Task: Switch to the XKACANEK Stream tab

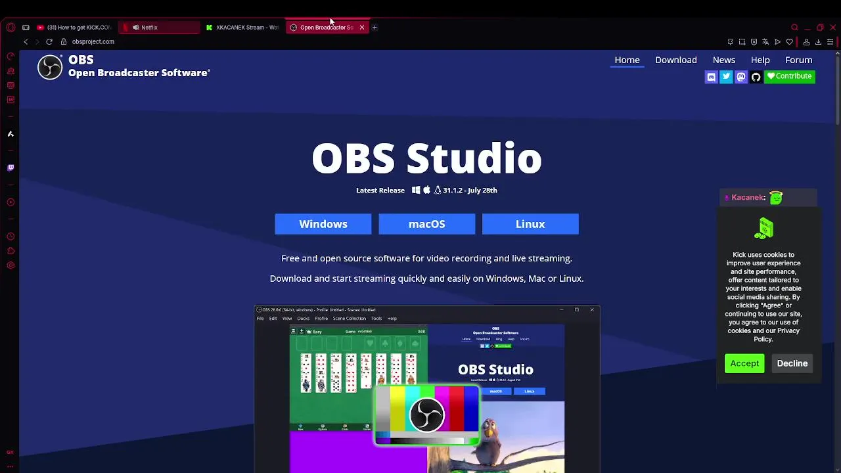Action: (x=242, y=28)
